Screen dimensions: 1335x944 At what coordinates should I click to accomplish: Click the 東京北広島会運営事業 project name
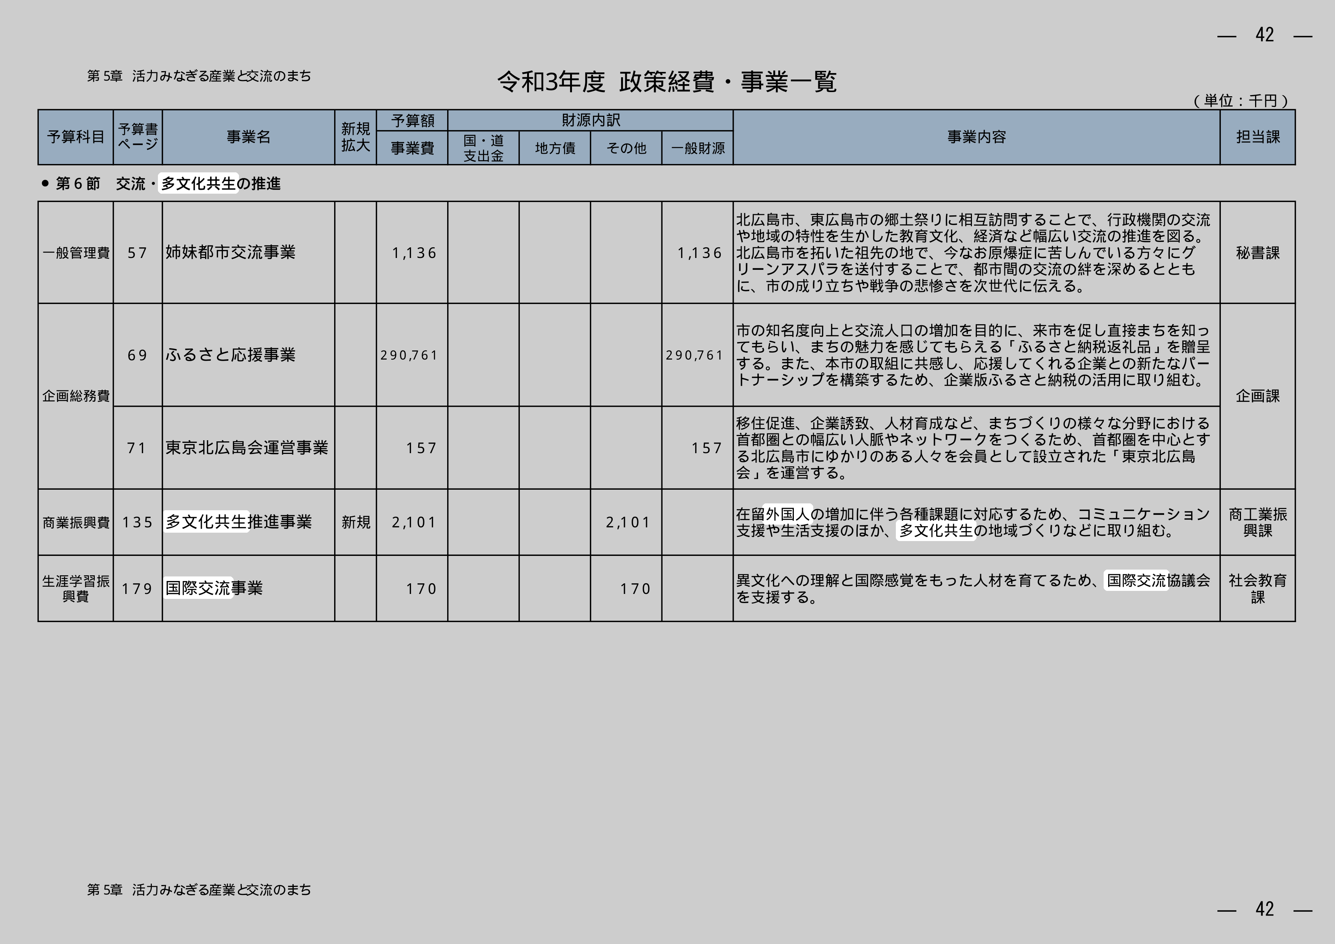247,447
